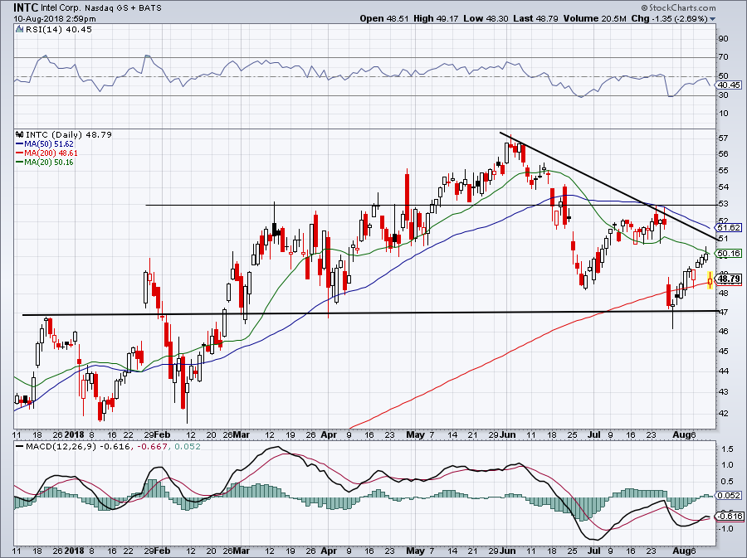The height and width of the screenshot is (558, 747).
Task: Click the MA(200) 48.61 legend text
Action: tap(51, 153)
